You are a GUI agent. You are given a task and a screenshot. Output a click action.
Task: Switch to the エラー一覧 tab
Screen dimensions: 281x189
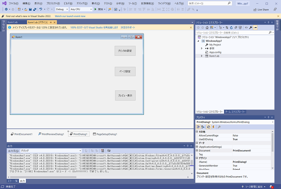point(12,181)
